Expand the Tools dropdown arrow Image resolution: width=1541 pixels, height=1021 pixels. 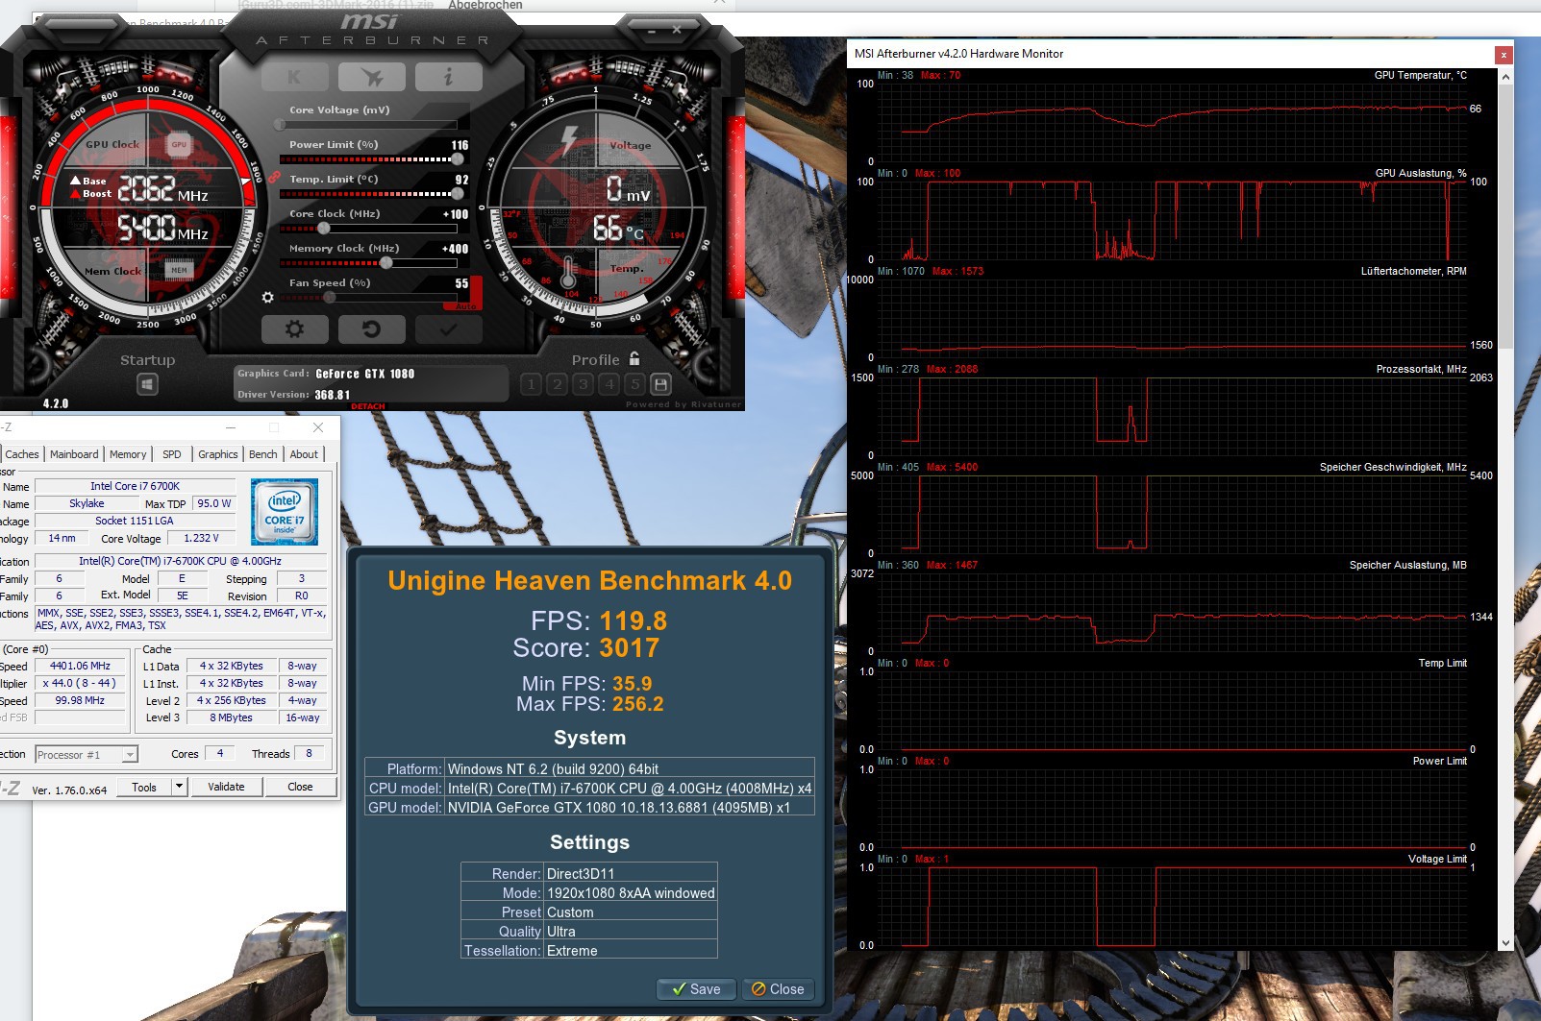(179, 787)
